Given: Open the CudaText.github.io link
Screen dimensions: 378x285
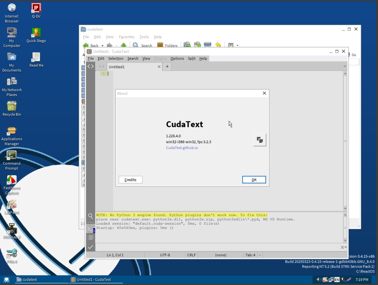Looking at the screenshot, I should (182, 148).
